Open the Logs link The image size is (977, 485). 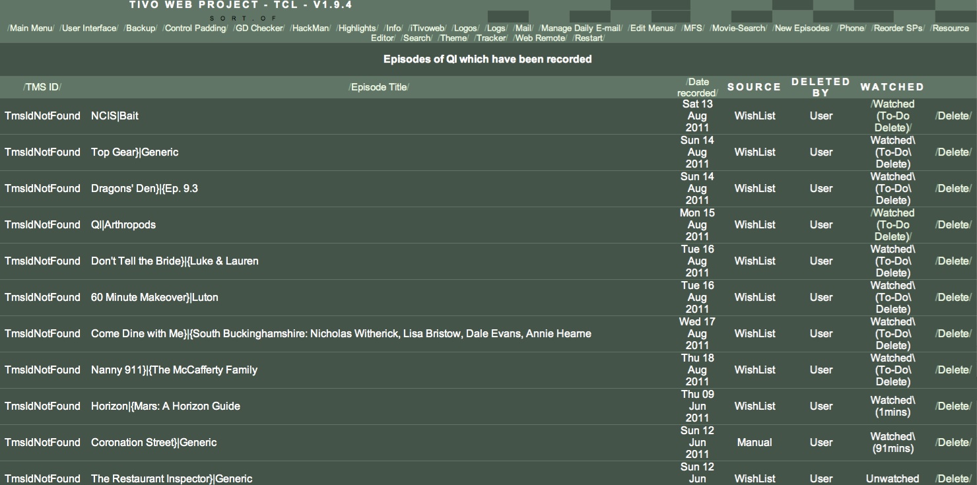(496, 28)
